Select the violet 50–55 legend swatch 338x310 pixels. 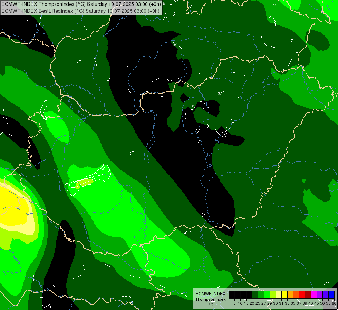point(326,294)
